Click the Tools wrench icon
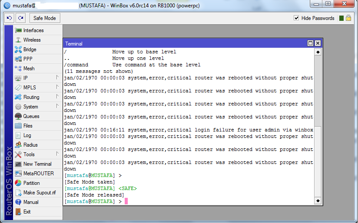 [x=18, y=154]
